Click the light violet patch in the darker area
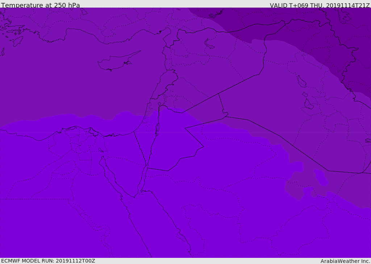 point(321,177)
